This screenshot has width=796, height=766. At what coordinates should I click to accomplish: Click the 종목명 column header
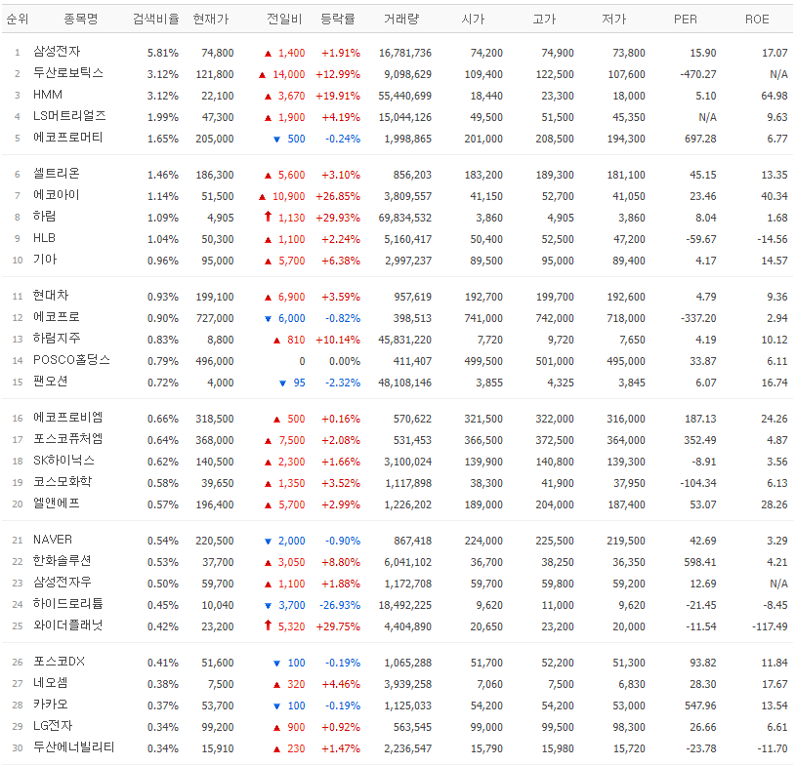81,20
